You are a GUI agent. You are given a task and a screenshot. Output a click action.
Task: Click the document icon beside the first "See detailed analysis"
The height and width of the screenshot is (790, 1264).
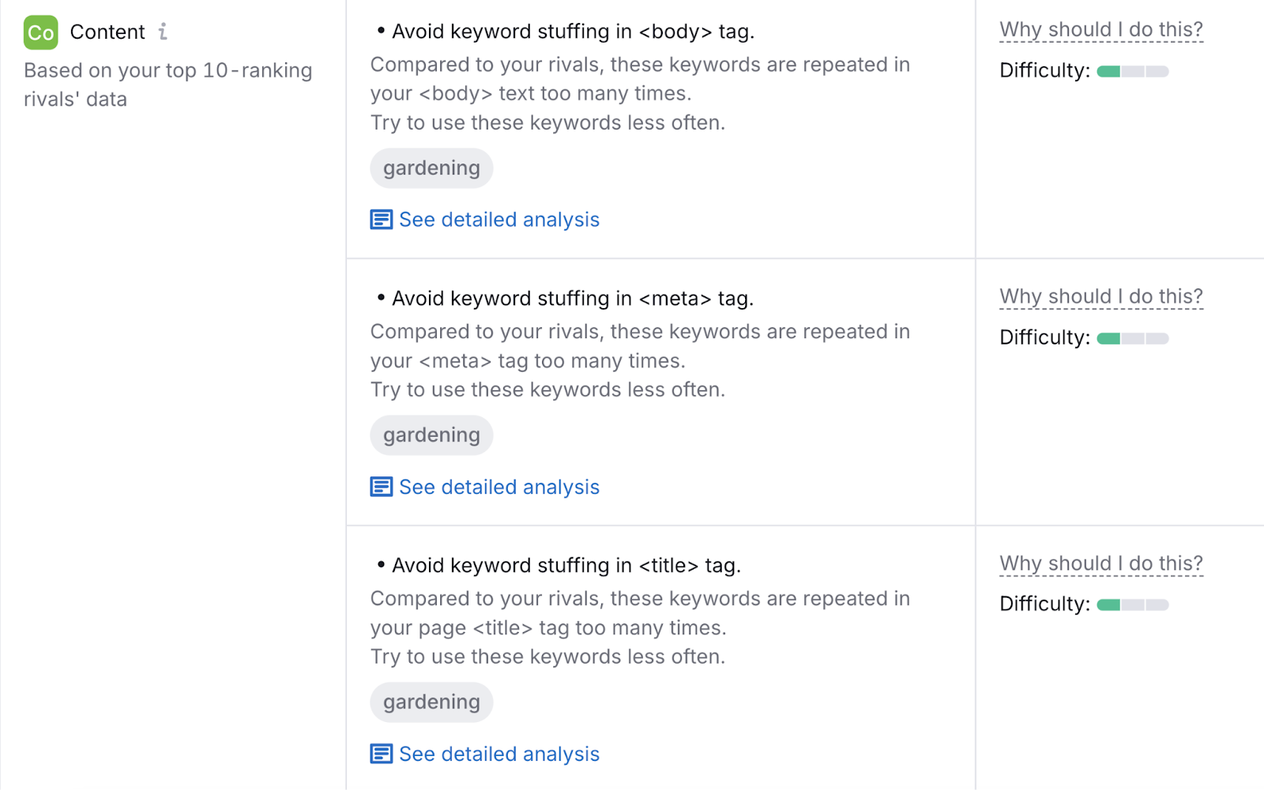tap(381, 219)
